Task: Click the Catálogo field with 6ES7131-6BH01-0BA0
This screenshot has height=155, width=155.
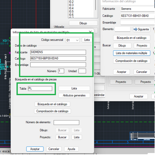Action: (138, 16)
